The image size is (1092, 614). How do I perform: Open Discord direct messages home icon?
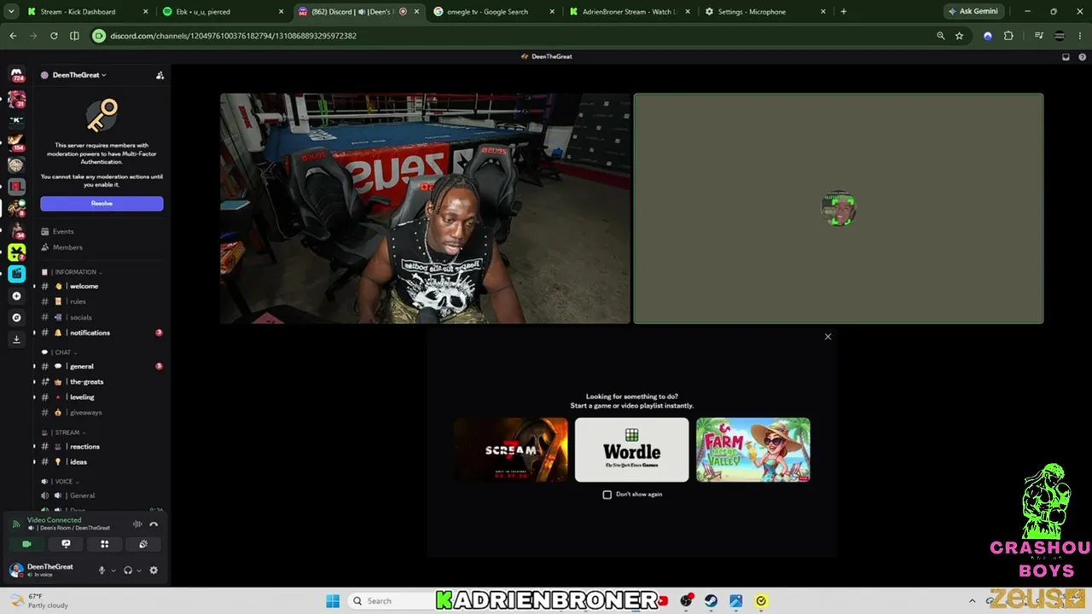pos(17,75)
